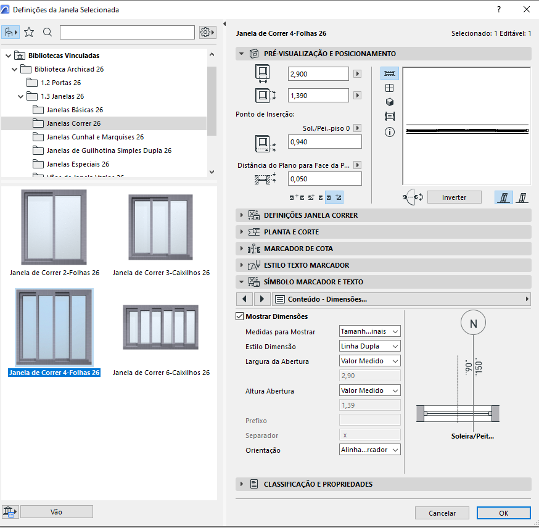The width and height of the screenshot is (539, 528).
Task: Open Largura da Abertura dropdown
Action: [369, 361]
